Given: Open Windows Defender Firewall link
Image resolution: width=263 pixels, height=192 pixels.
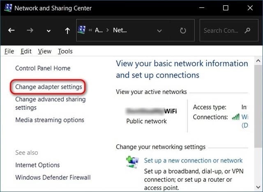Looking at the screenshot, I should point(53,178).
